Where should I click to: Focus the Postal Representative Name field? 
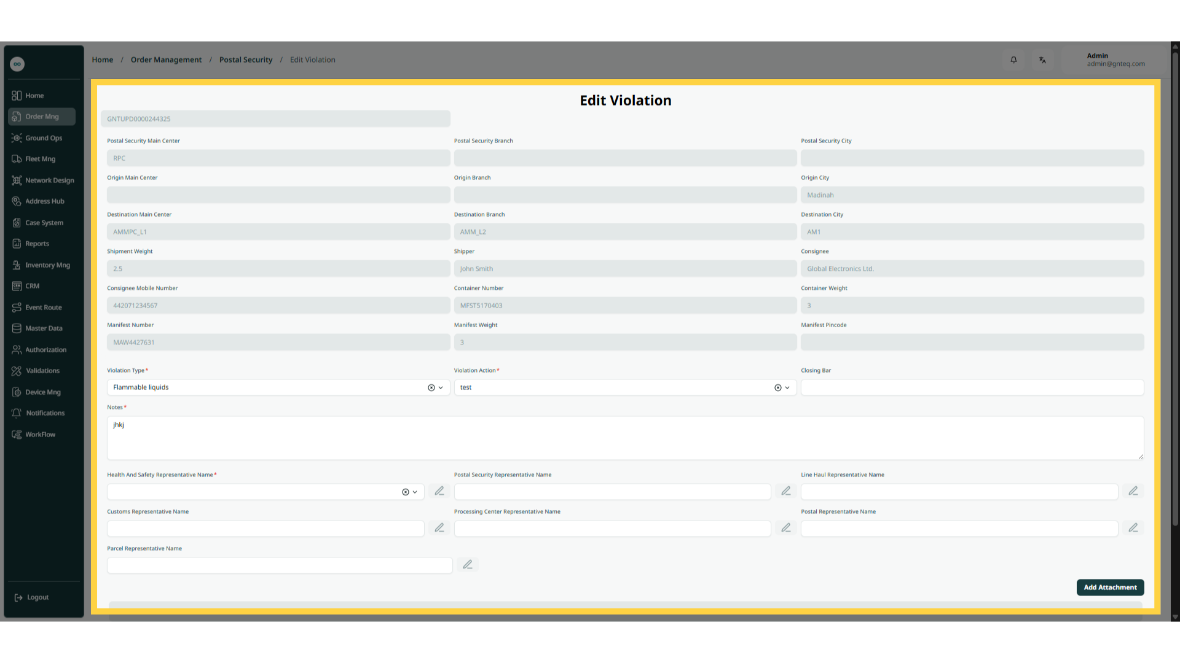959,529
